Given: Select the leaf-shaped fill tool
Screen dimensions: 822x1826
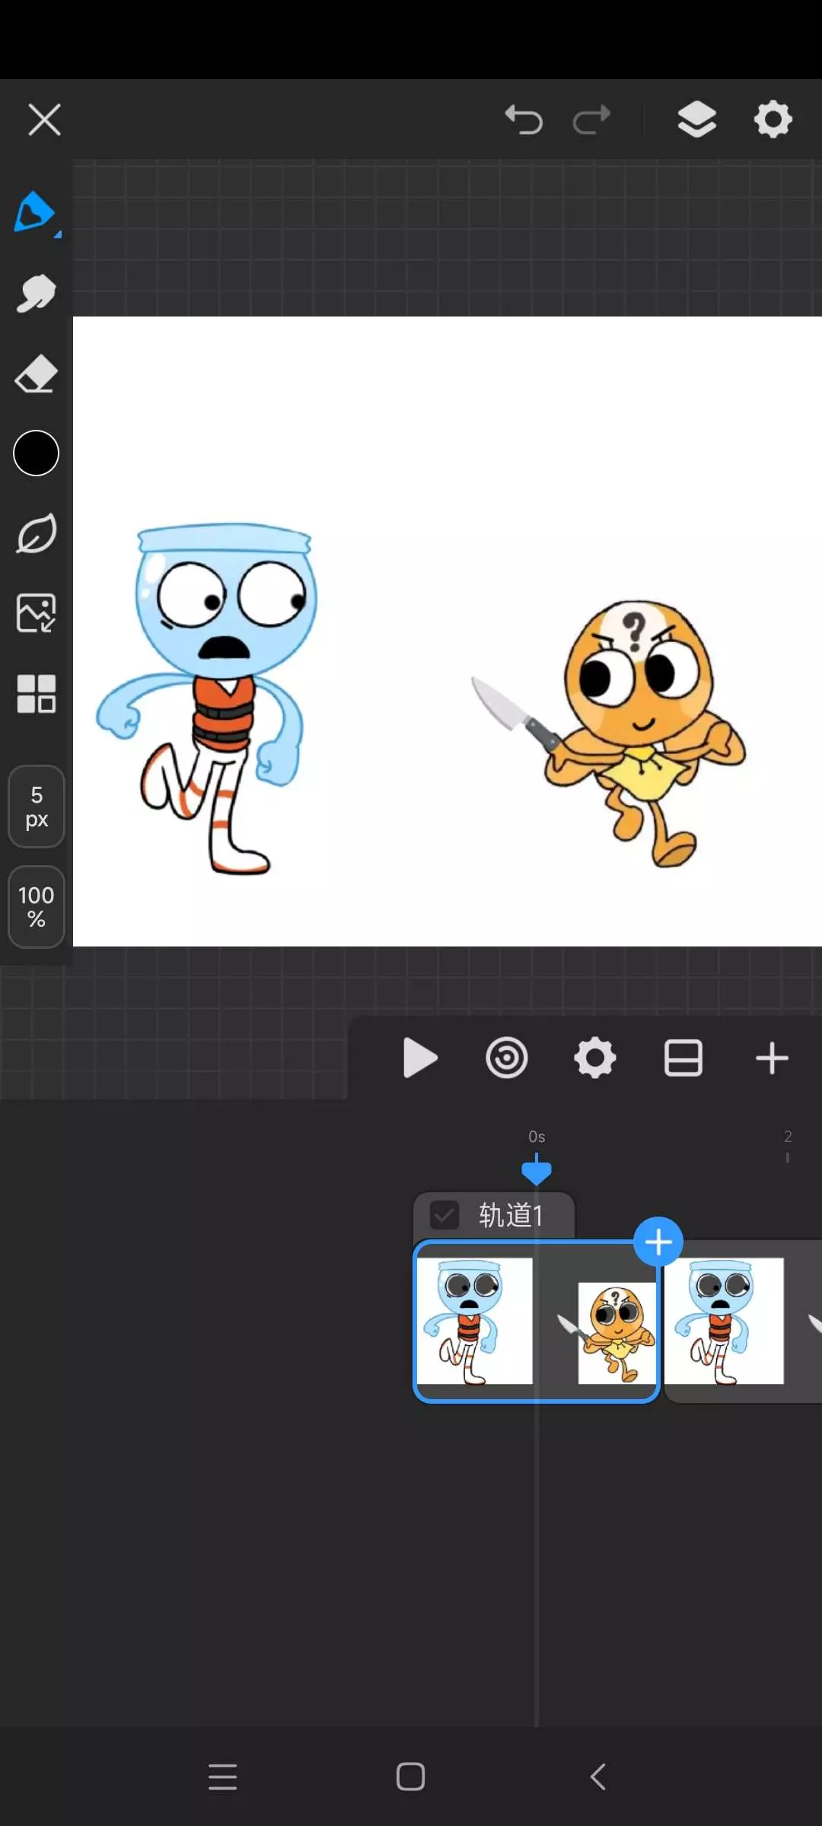Looking at the screenshot, I should click(x=36, y=533).
